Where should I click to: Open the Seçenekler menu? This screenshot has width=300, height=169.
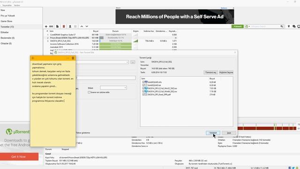click(7, 5)
